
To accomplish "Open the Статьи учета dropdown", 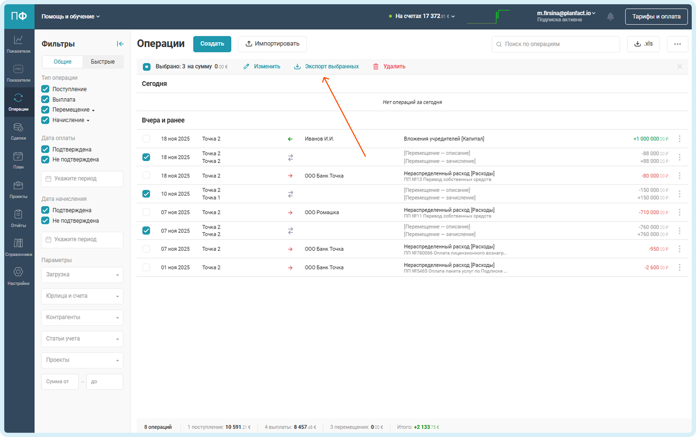I will pos(82,339).
